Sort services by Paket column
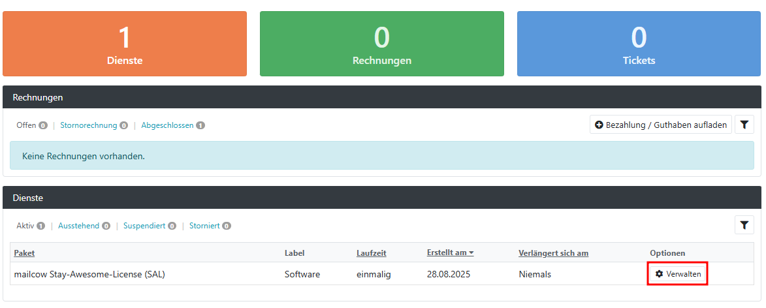The height and width of the screenshot is (308, 766). coord(24,253)
